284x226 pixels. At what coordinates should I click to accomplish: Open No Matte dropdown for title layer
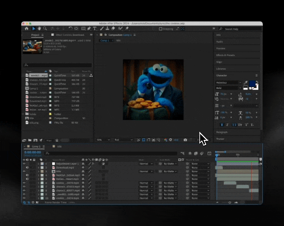(170, 171)
